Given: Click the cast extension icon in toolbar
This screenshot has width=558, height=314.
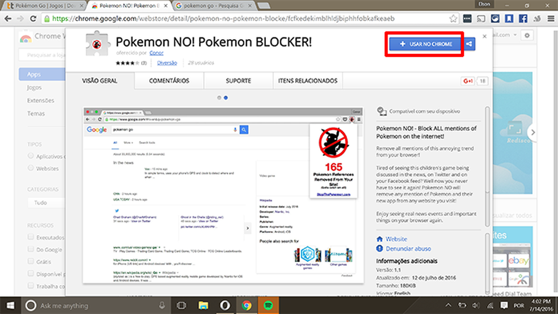Looking at the screenshot, I should pos(481,19).
